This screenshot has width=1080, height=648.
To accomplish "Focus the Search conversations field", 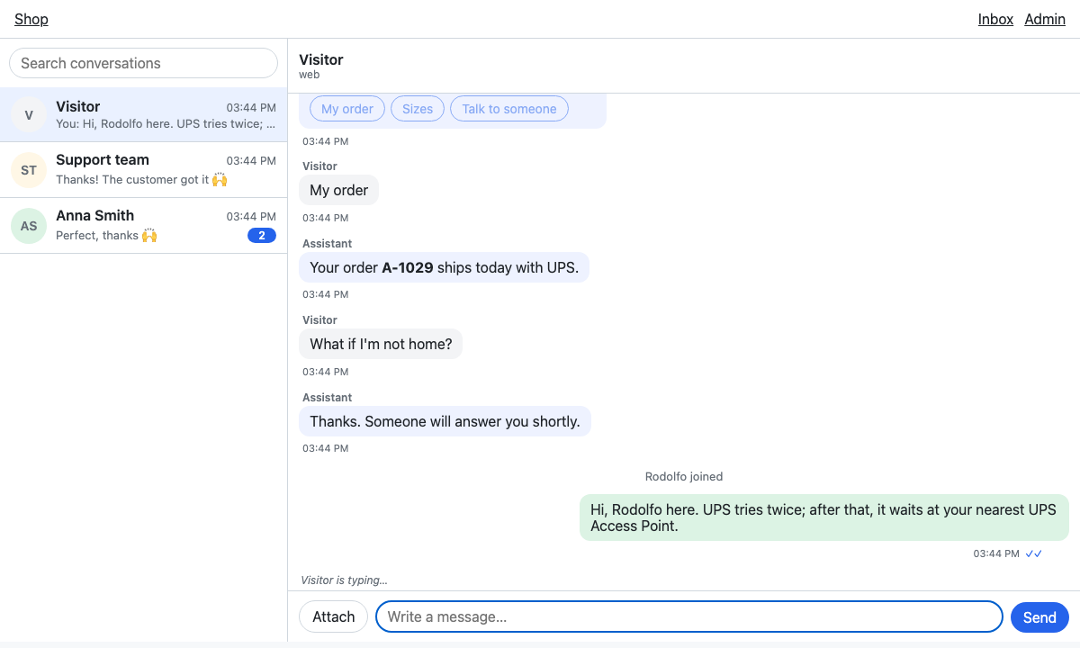I will [143, 63].
